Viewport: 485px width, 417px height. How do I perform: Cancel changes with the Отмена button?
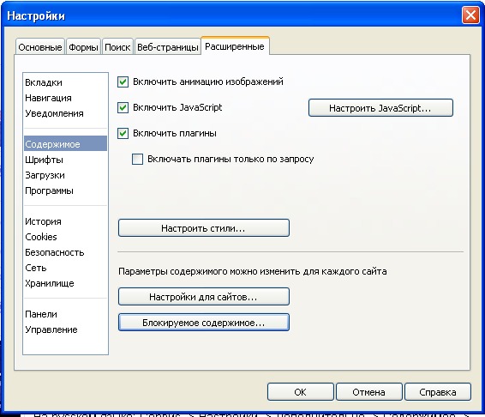(x=369, y=392)
